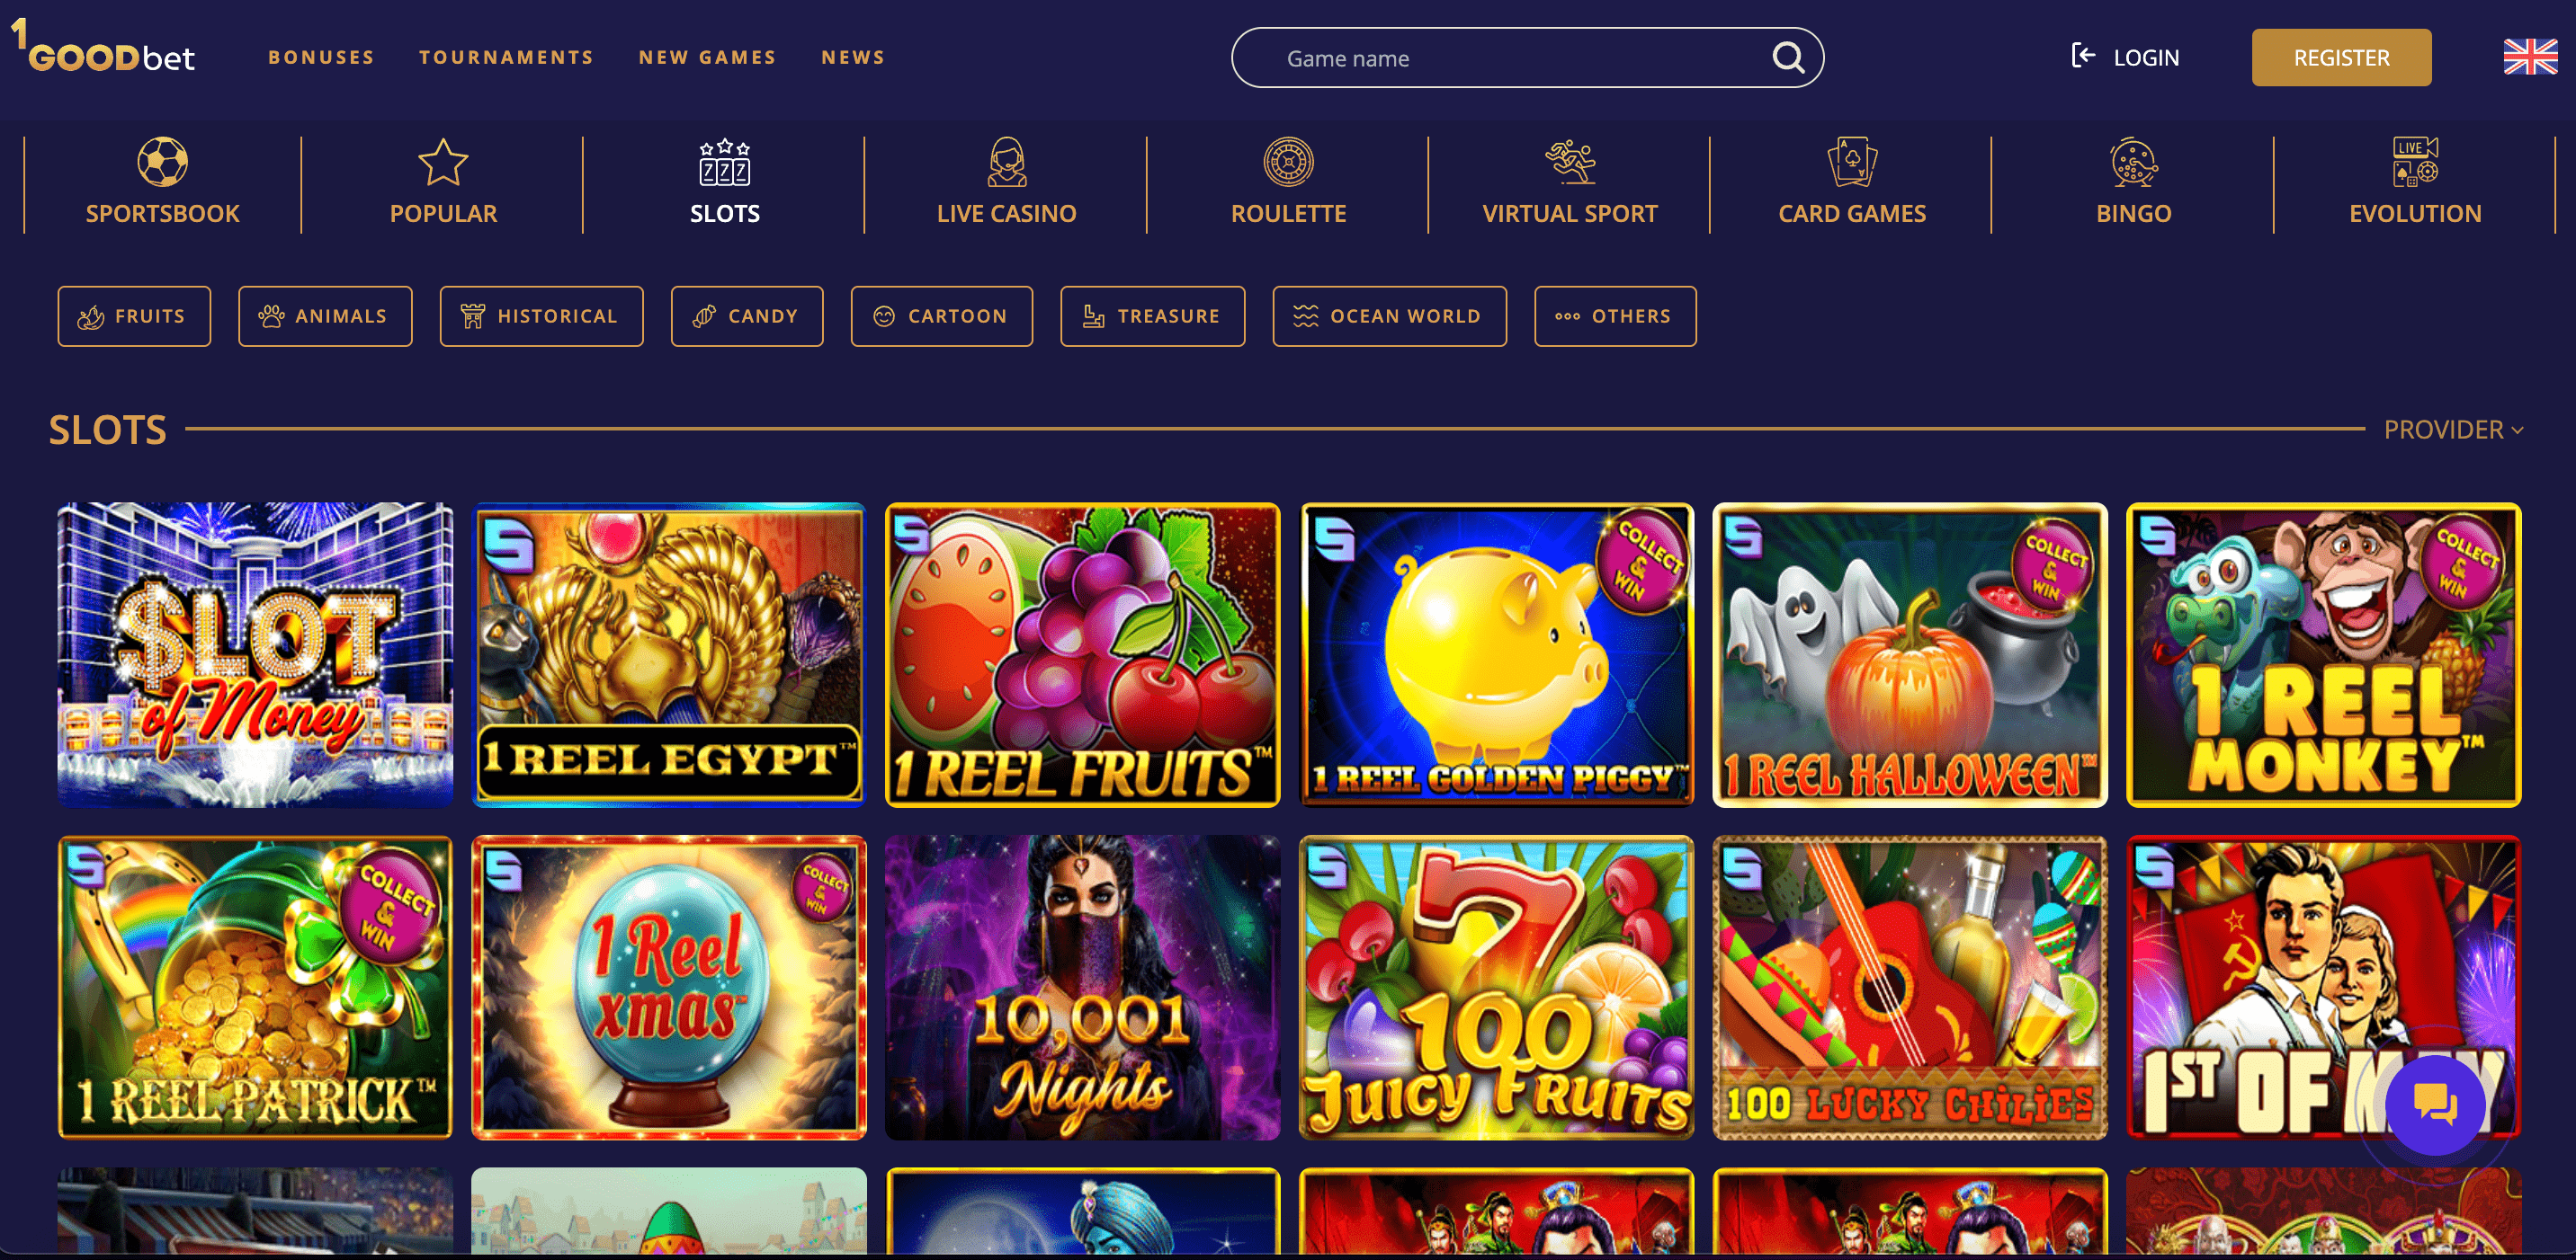Image resolution: width=2576 pixels, height=1260 pixels.
Task: Select the Popular star icon
Action: [x=443, y=162]
